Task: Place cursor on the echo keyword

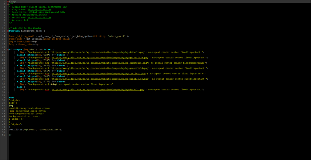Action: tap(12, 98)
